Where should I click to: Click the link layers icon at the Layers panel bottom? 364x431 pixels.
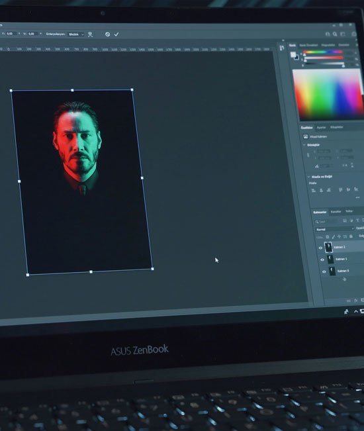349,301
